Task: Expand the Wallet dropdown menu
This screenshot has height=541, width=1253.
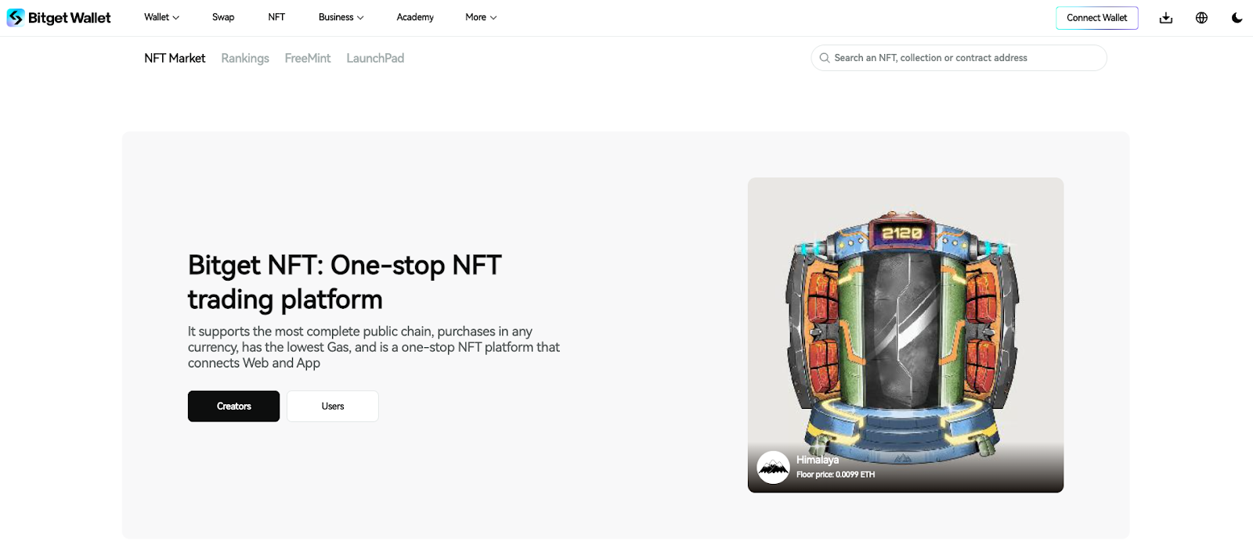Action: pos(161,17)
